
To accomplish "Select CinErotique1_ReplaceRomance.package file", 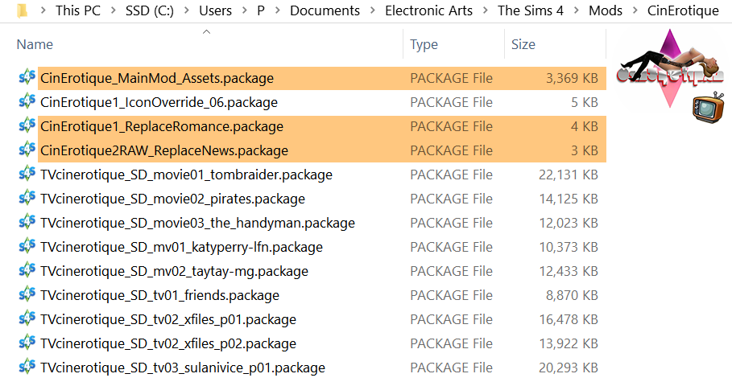I will (x=162, y=126).
